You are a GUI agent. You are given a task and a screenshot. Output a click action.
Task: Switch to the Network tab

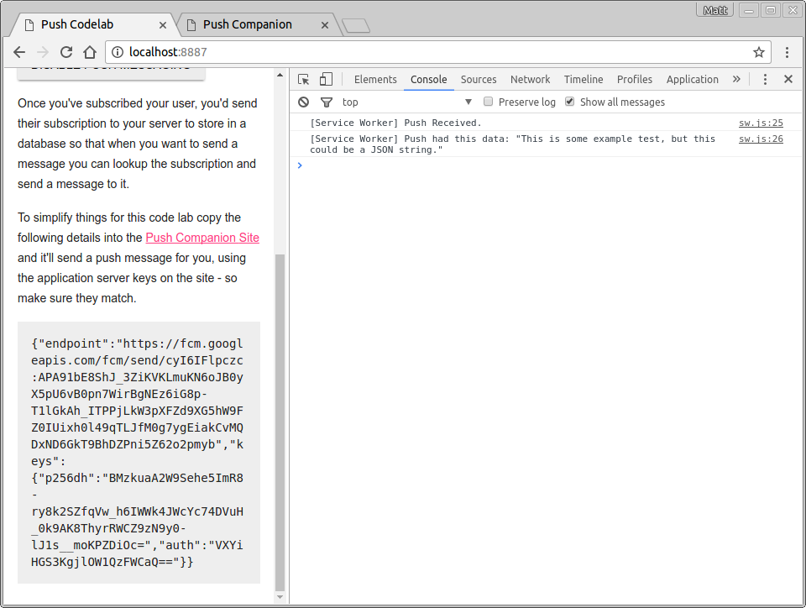[530, 80]
